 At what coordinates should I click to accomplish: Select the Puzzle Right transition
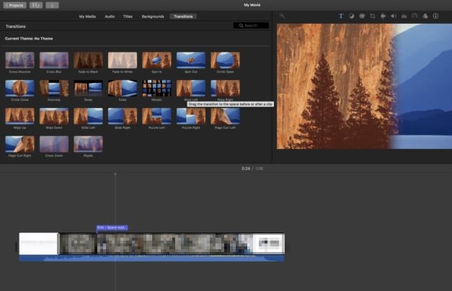[x=191, y=116]
